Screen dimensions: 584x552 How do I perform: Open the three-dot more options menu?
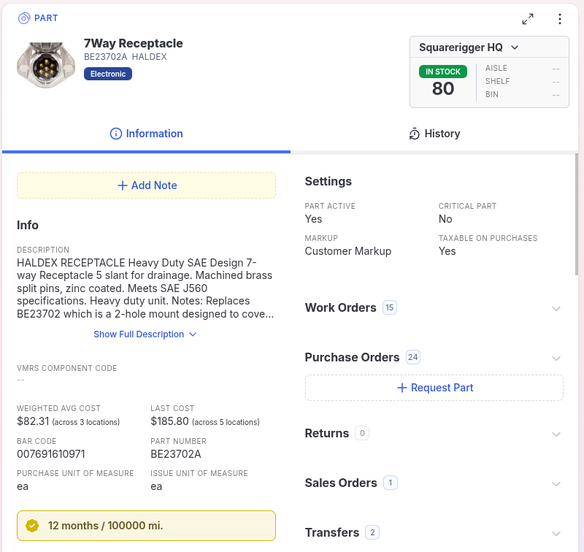[x=560, y=19]
